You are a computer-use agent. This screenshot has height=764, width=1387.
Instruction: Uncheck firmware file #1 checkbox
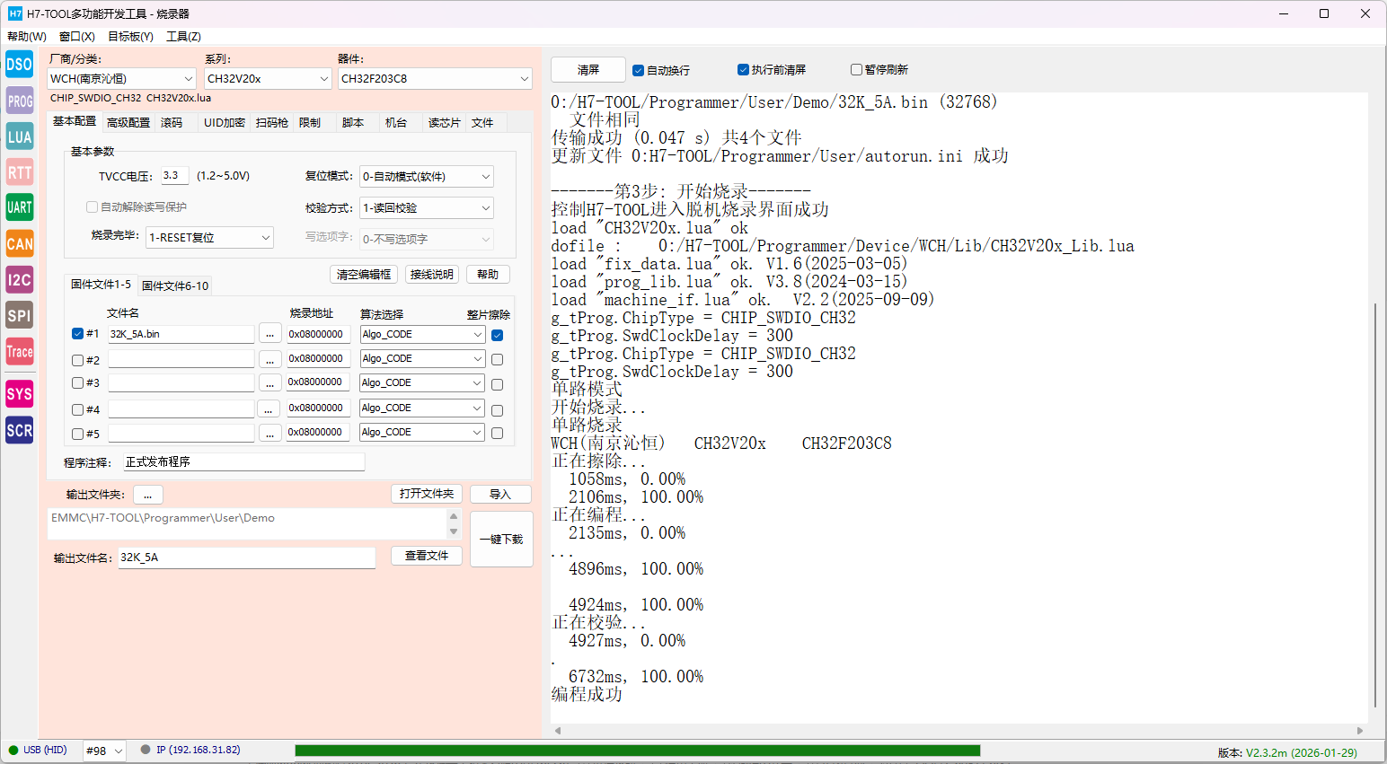click(77, 334)
